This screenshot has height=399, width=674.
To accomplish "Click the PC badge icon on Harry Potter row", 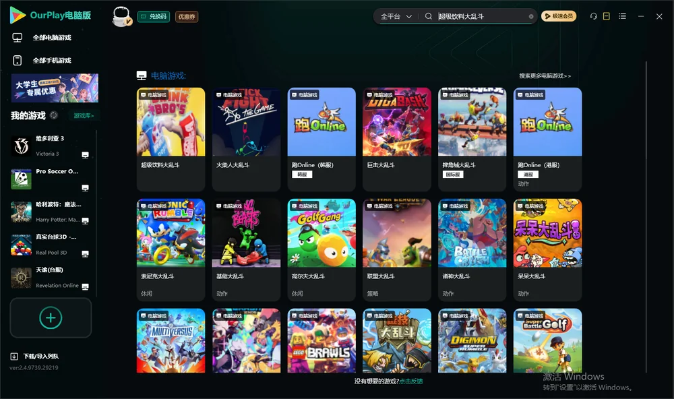I will click(85, 221).
